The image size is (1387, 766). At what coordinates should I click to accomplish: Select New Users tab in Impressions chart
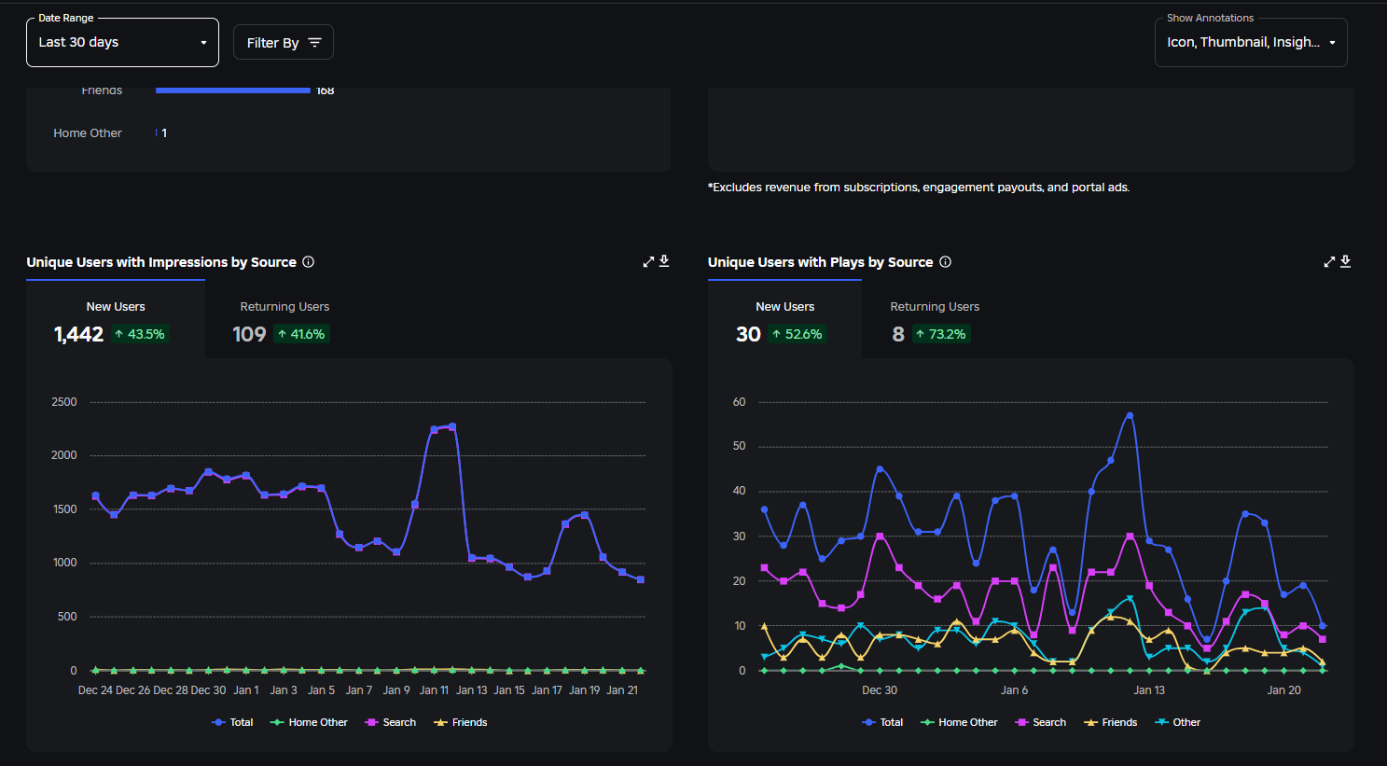(x=116, y=320)
